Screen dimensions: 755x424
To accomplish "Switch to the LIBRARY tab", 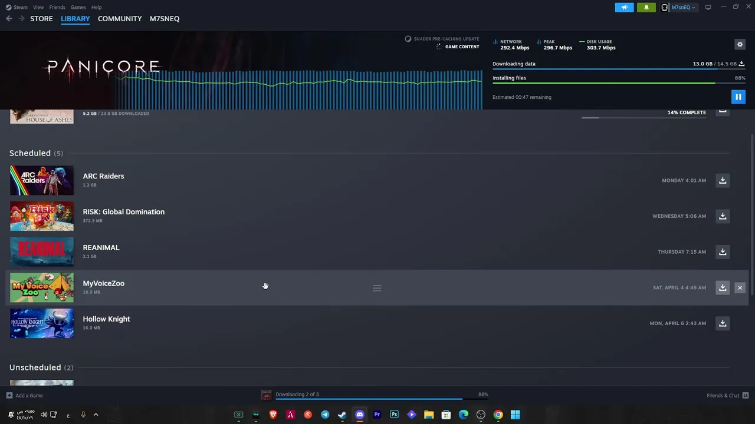I will click(x=75, y=19).
